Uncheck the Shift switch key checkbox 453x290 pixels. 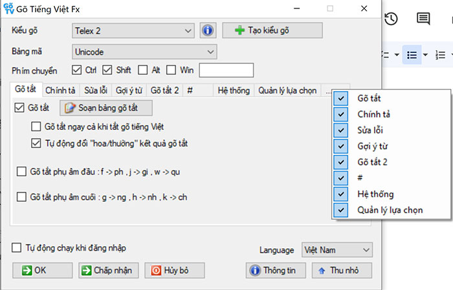coord(107,70)
